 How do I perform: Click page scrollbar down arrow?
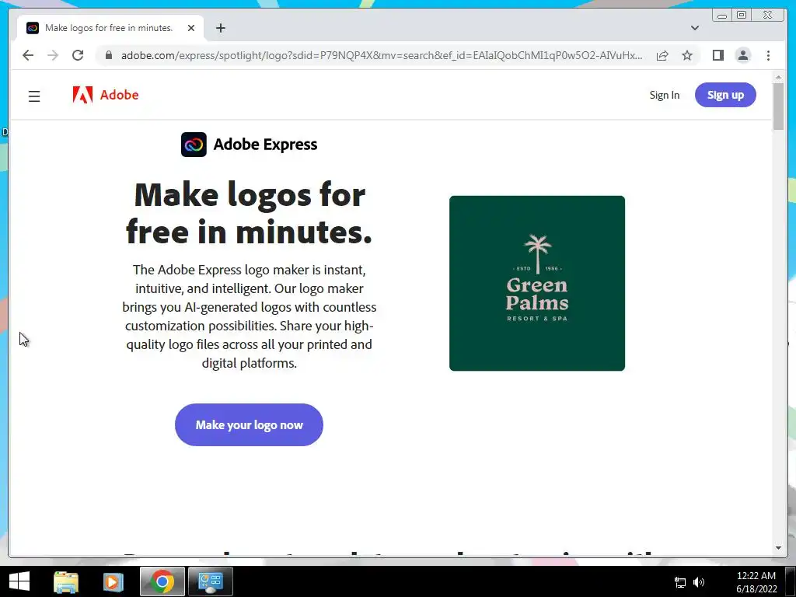tap(778, 548)
